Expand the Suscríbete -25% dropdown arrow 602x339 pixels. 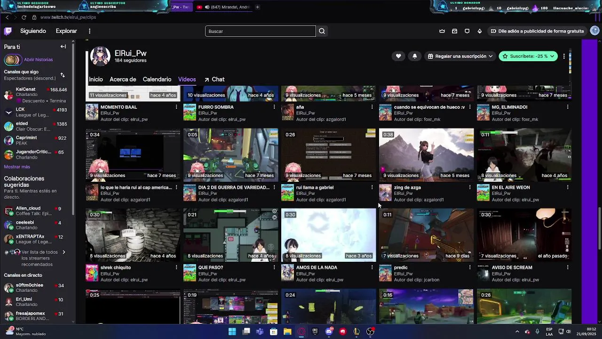pyautogui.click(x=552, y=56)
